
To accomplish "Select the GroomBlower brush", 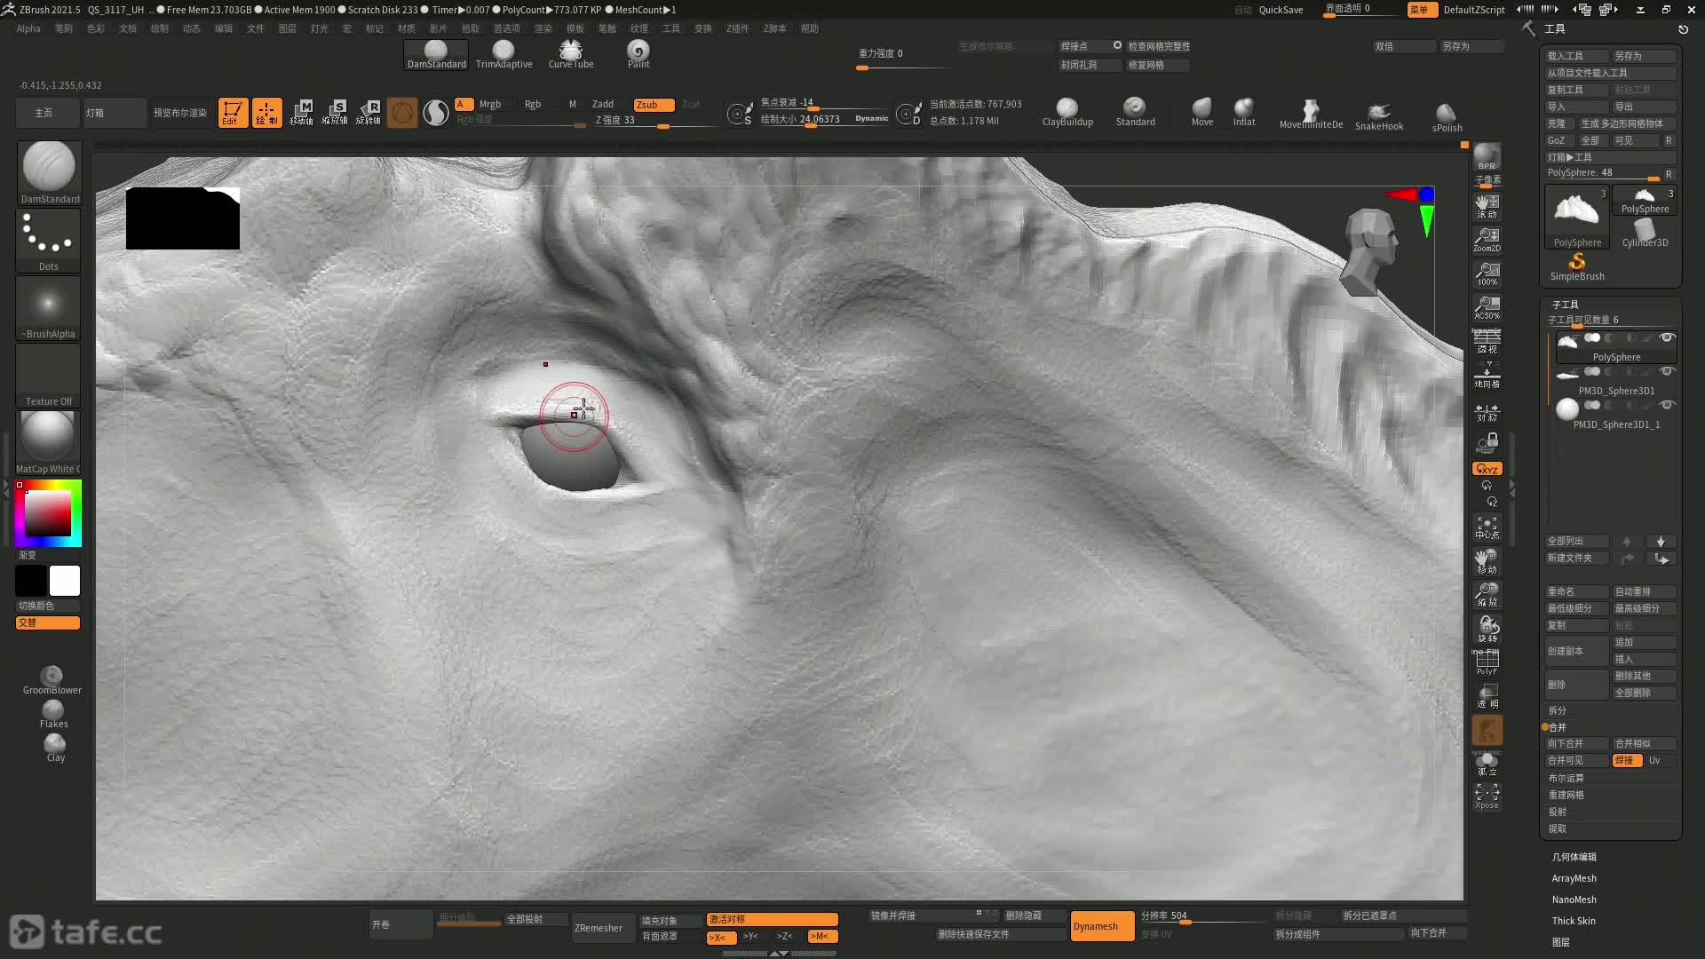I will pyautogui.click(x=52, y=680).
